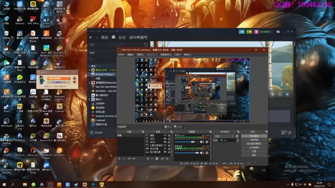Show hidden system tray icons
Viewport: 335px width, 188px height.
coord(288,185)
